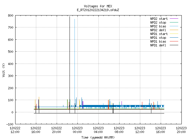Click the 0 y-axis tick label
This screenshot has width=187, height=140.
pos(12,112)
